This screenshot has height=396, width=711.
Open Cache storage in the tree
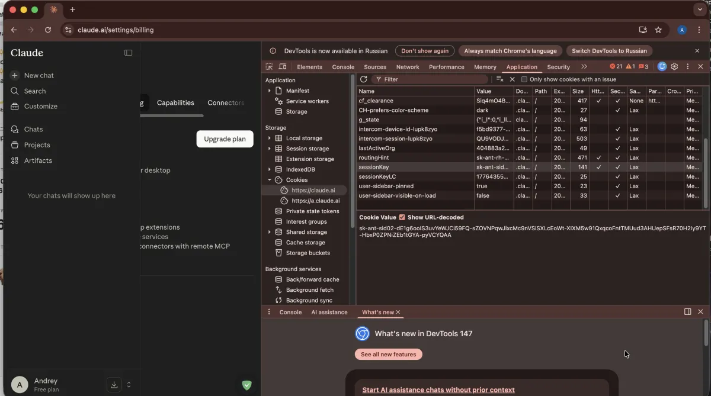[x=305, y=242]
